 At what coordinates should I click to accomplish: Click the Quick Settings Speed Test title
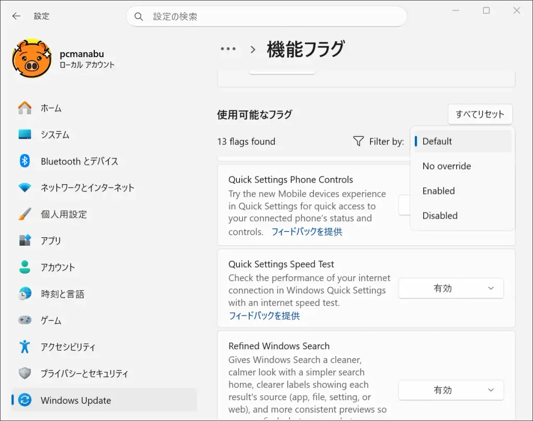click(x=281, y=264)
